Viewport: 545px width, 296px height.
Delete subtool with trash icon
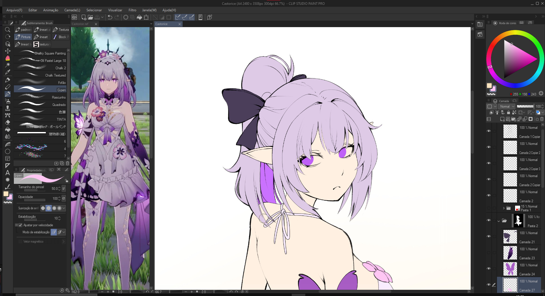68,163
